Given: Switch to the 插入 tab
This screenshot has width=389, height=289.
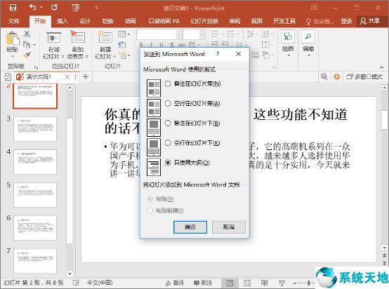Looking at the screenshot, I should (x=62, y=21).
